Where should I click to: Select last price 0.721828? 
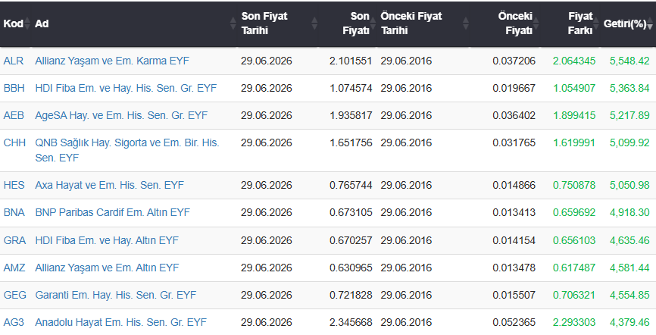point(351,295)
